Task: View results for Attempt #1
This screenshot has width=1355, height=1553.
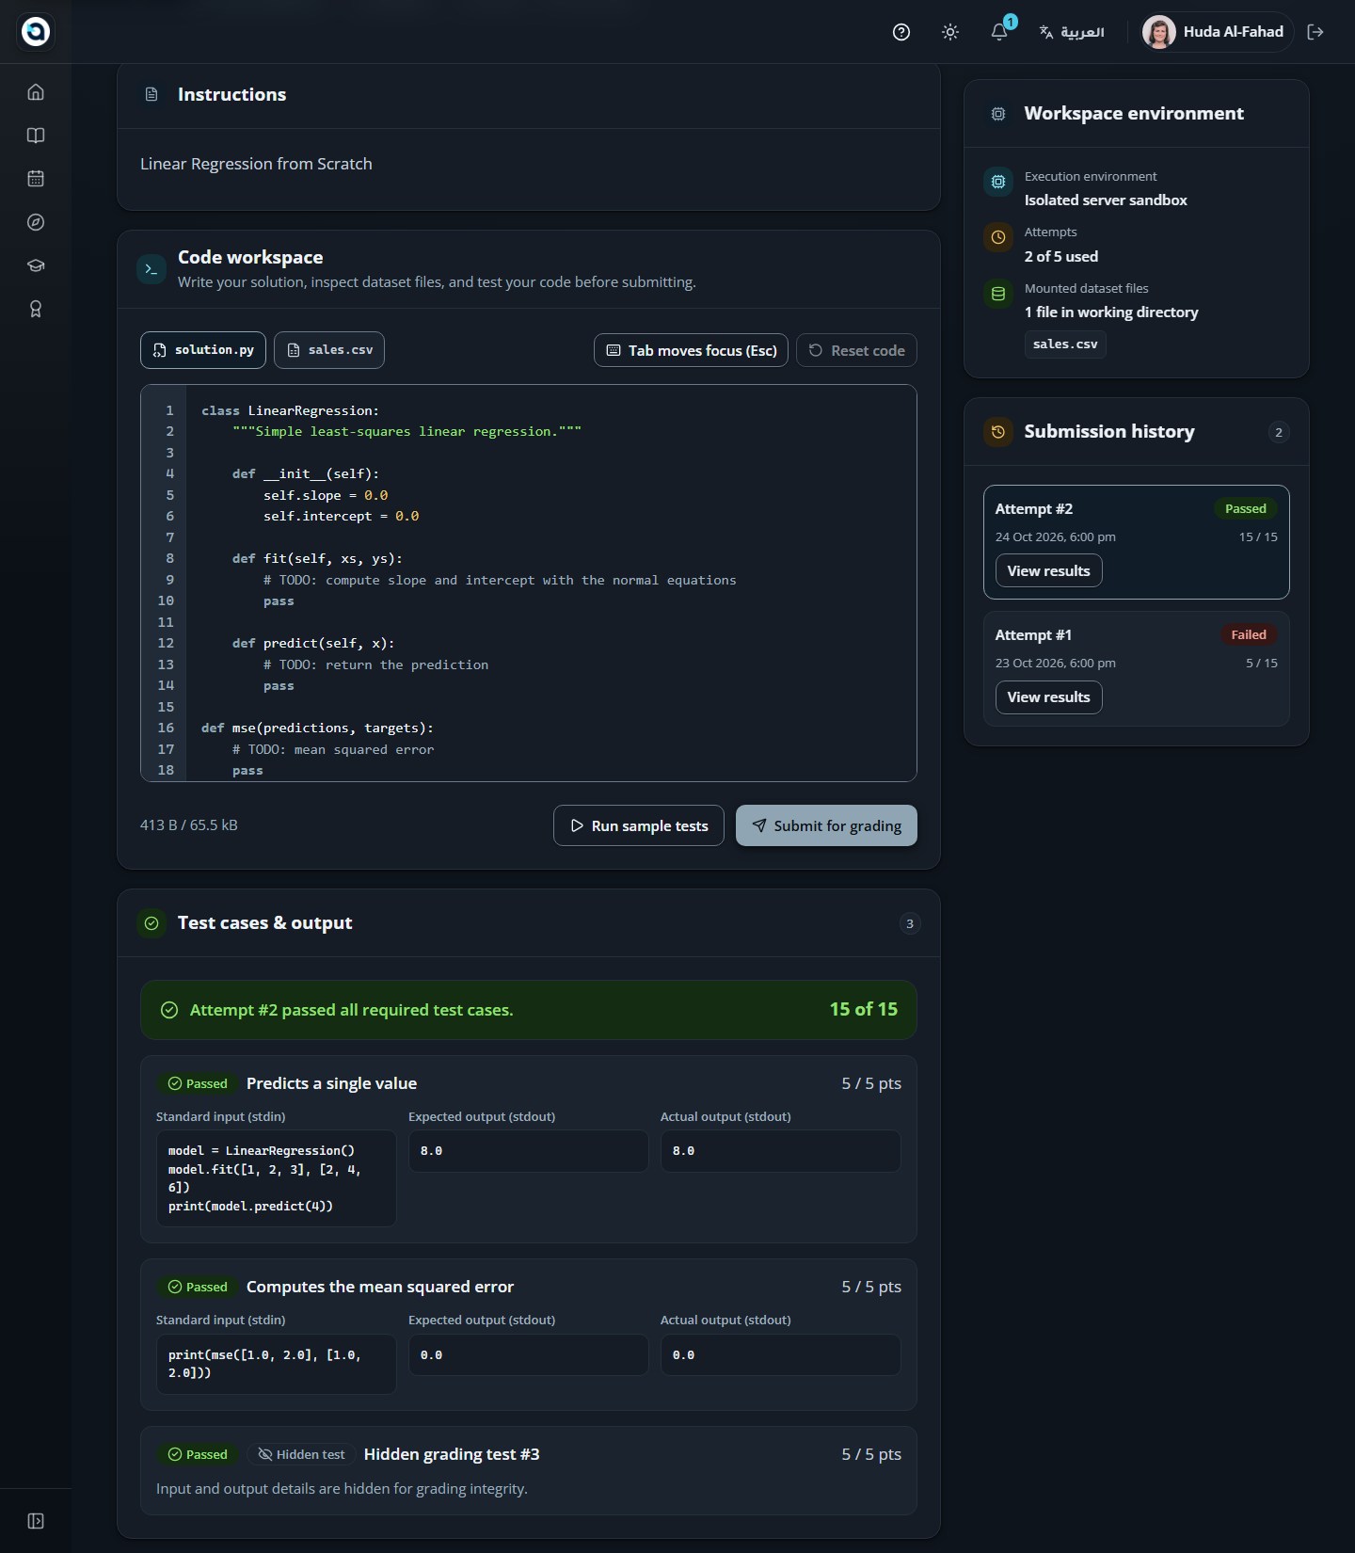Action: [1048, 697]
